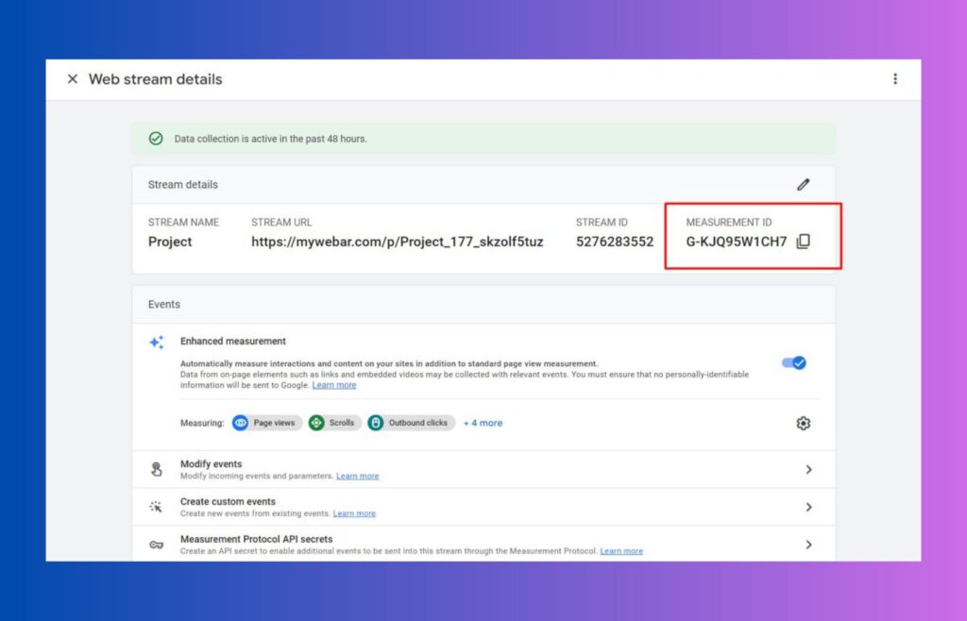Toggle off Enhanced measurement switch
Viewport: 967px width, 621px height.
coord(793,362)
